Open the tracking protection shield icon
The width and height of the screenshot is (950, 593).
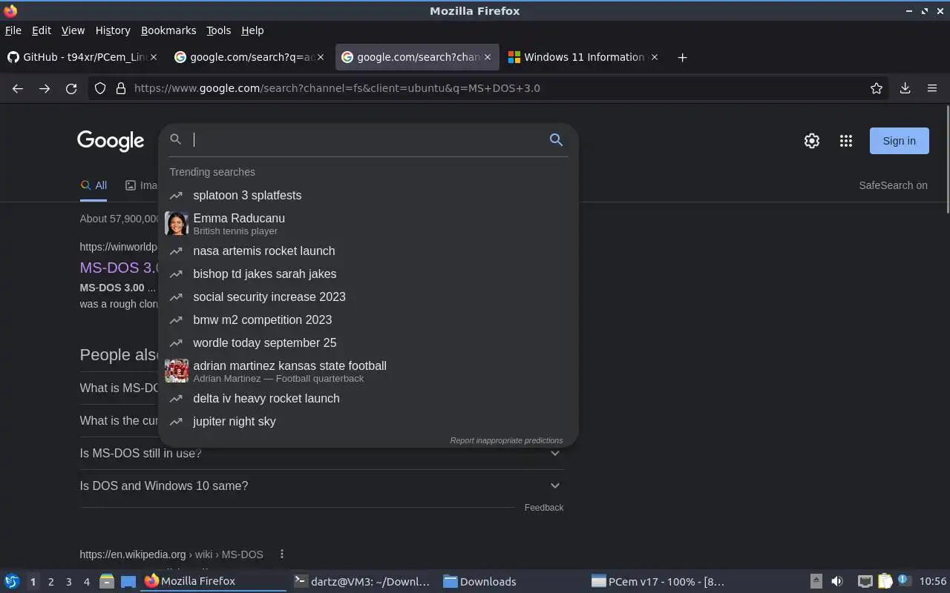[x=100, y=88]
